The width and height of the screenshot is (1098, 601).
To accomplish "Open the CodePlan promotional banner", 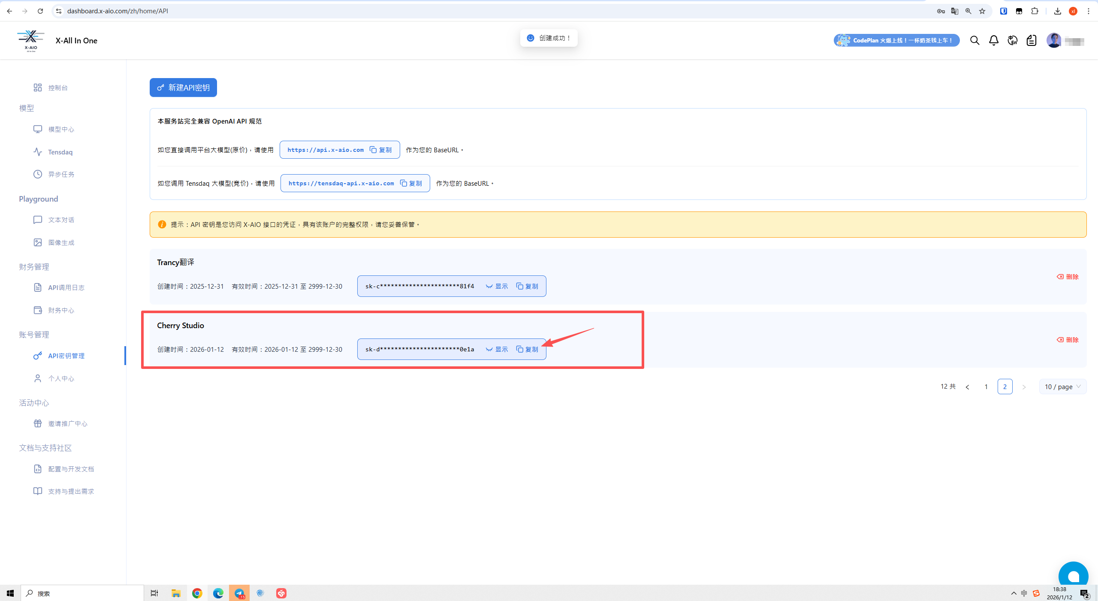I will (896, 40).
